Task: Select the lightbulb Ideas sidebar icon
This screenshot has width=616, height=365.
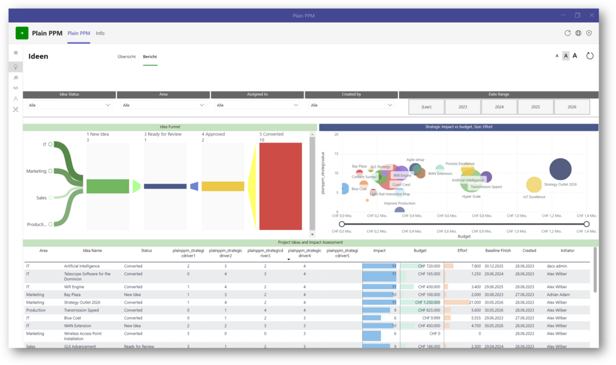Action: coord(16,66)
